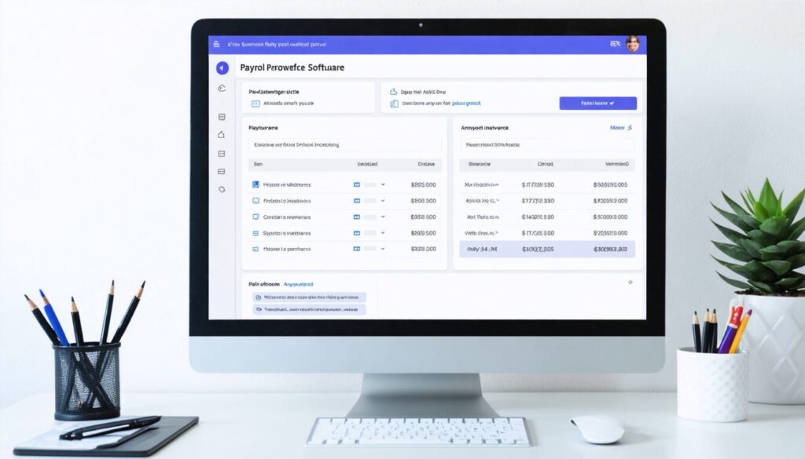Click blue badge icon in fourth left-table row
Screen dimensions: 805x459
pyautogui.click(x=357, y=233)
